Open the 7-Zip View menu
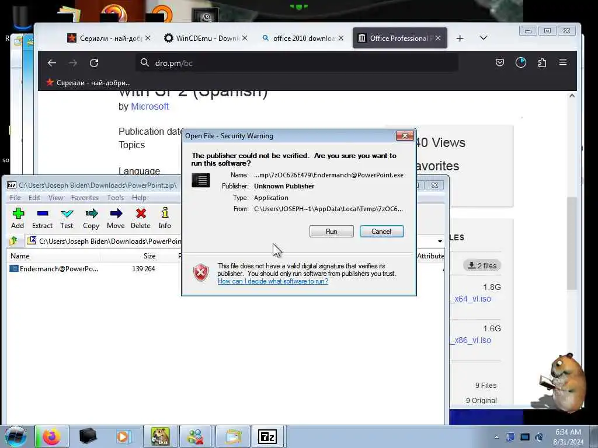 [55, 198]
